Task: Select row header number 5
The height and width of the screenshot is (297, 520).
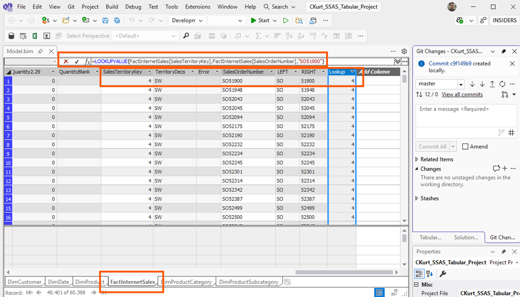Action: point(8,117)
